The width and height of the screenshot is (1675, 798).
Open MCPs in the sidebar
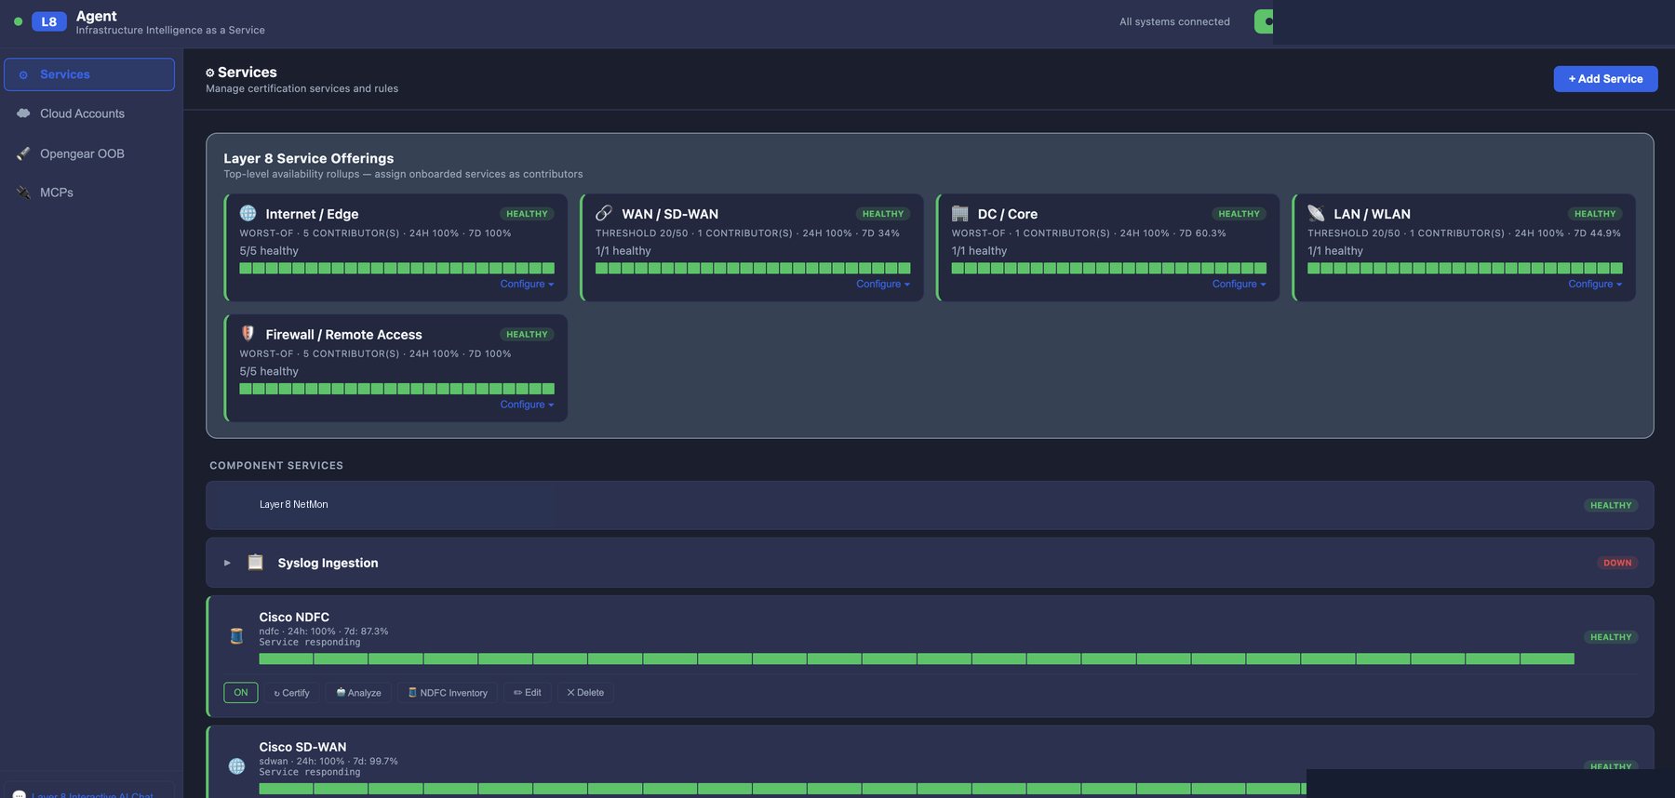pos(89,193)
